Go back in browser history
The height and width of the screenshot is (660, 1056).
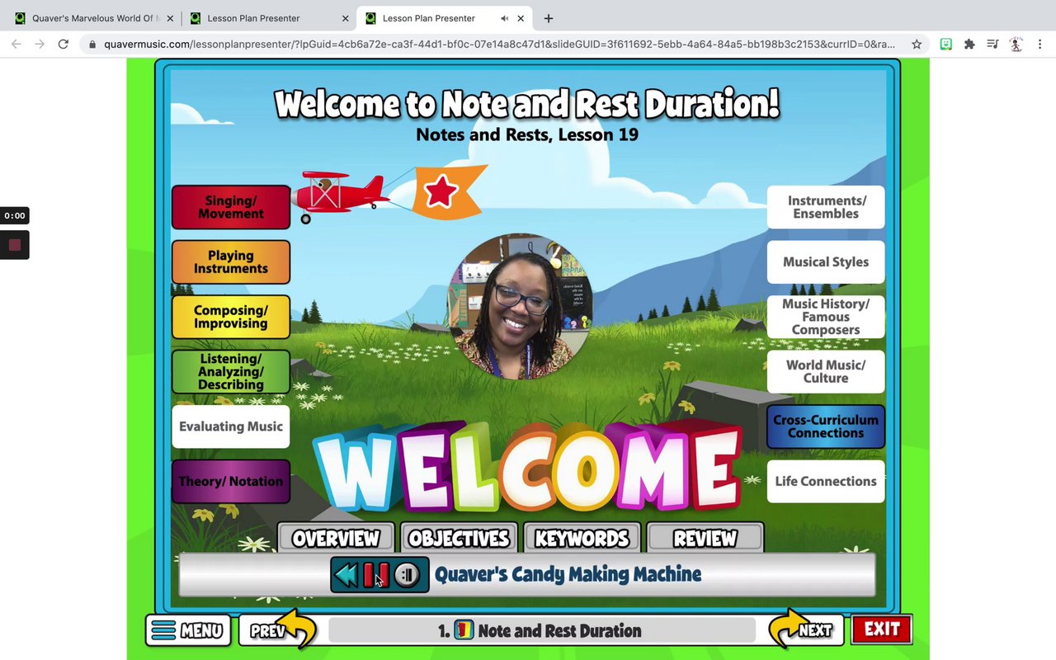[x=16, y=45]
